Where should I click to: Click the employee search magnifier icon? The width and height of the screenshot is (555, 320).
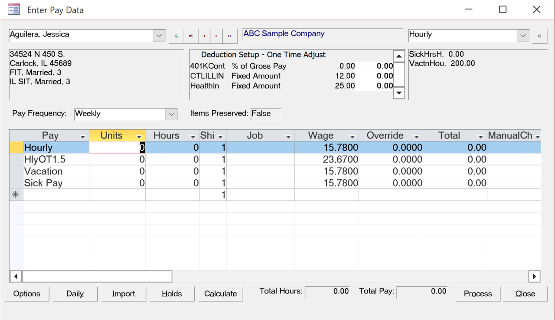[176, 36]
